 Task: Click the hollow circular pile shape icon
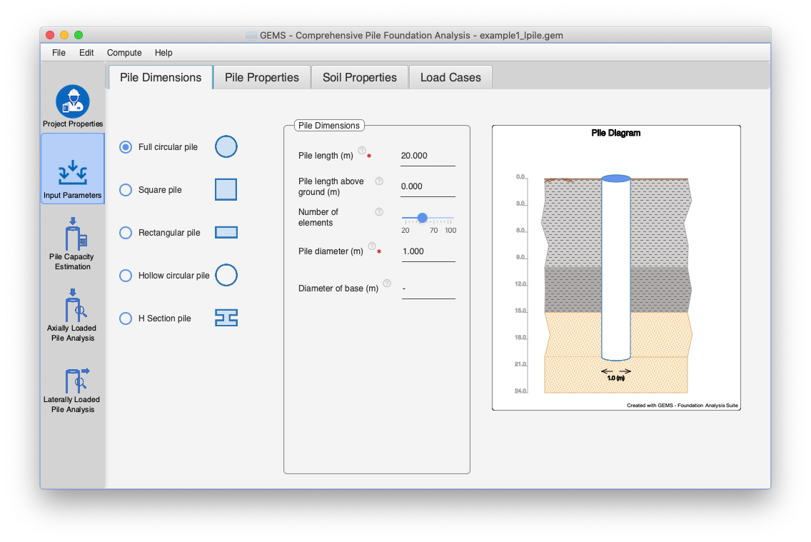(x=226, y=275)
